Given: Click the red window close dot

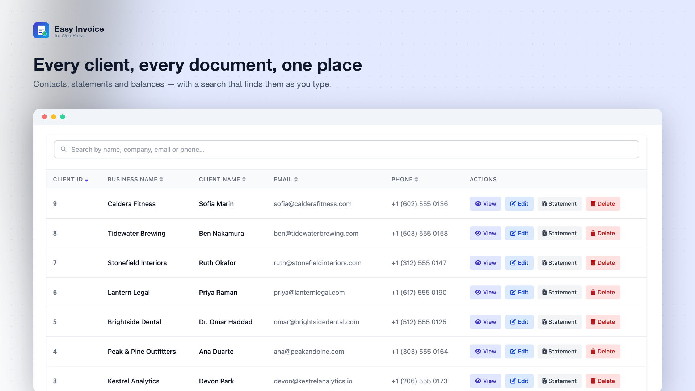Looking at the screenshot, I should pos(45,117).
